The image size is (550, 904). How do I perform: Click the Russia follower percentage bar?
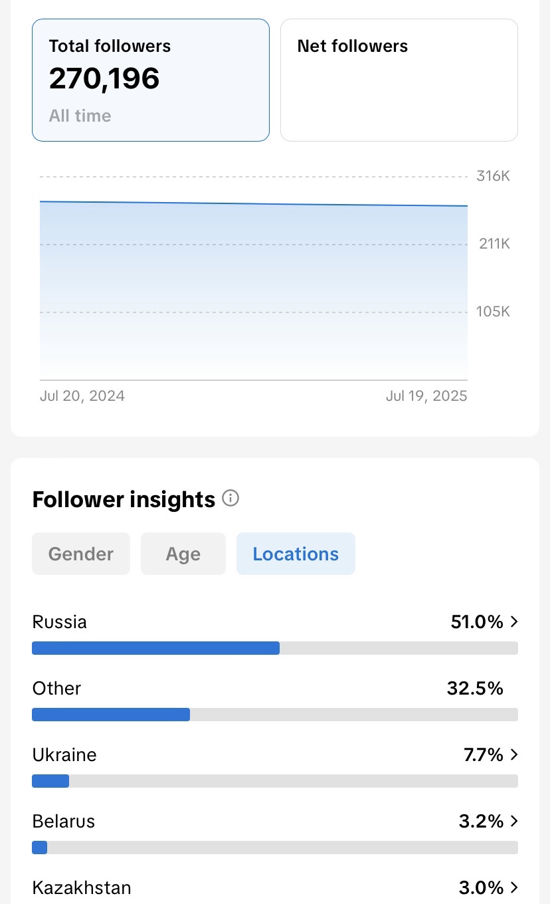point(274,648)
